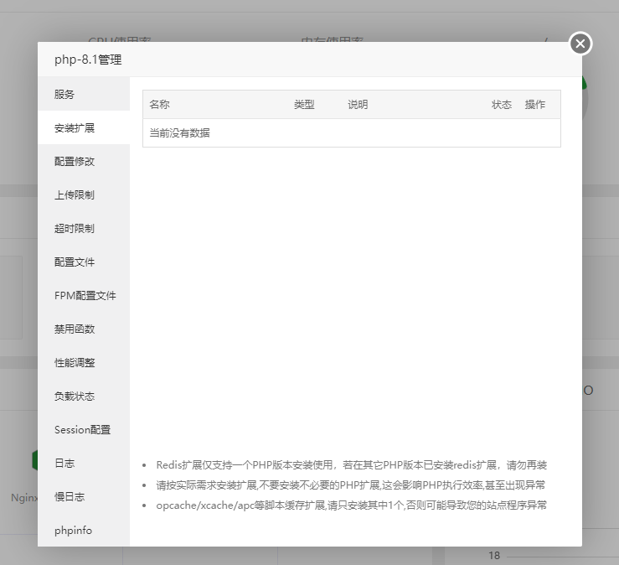The height and width of the screenshot is (565, 619).
Task: Select FPM配置文件 in sidebar
Action: coord(84,296)
